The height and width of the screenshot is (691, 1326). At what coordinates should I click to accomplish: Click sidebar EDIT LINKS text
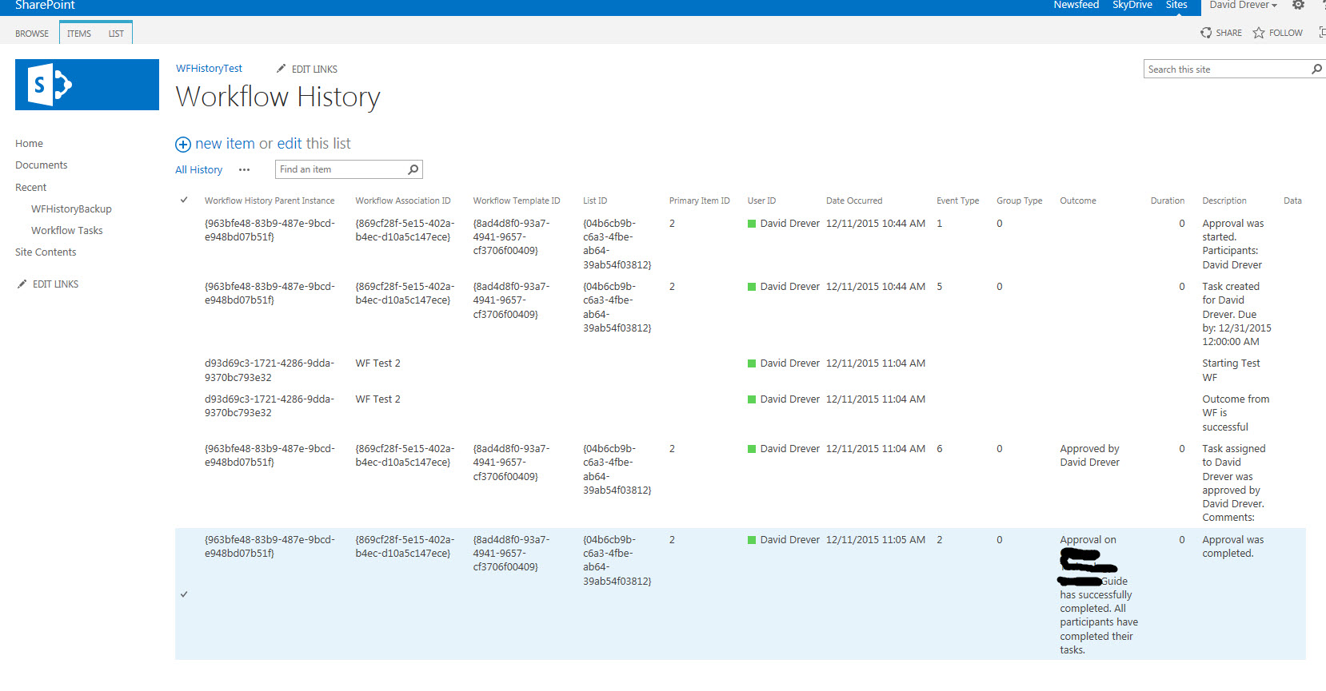point(55,284)
